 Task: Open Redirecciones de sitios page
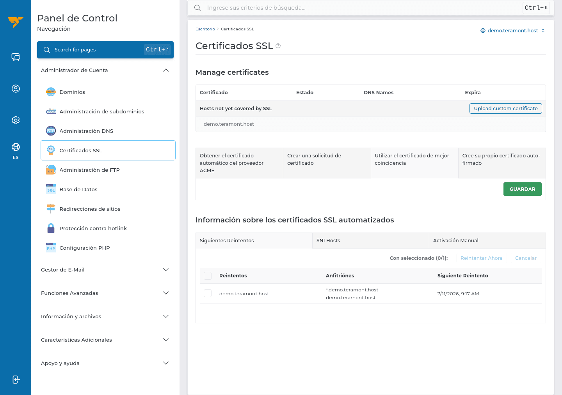tap(108, 209)
